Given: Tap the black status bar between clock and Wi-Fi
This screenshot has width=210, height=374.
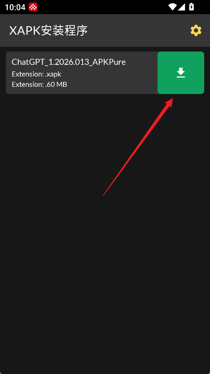Looking at the screenshot, I should click(x=103, y=7).
